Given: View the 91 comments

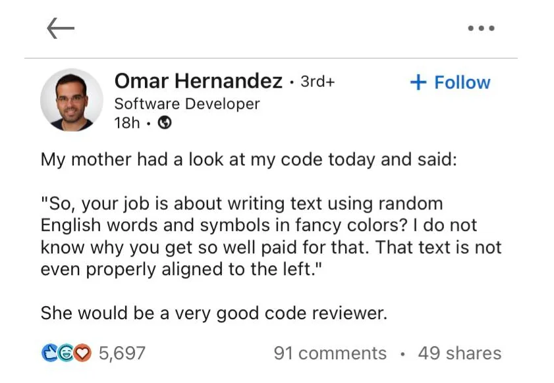Looking at the screenshot, I should 330,353.
